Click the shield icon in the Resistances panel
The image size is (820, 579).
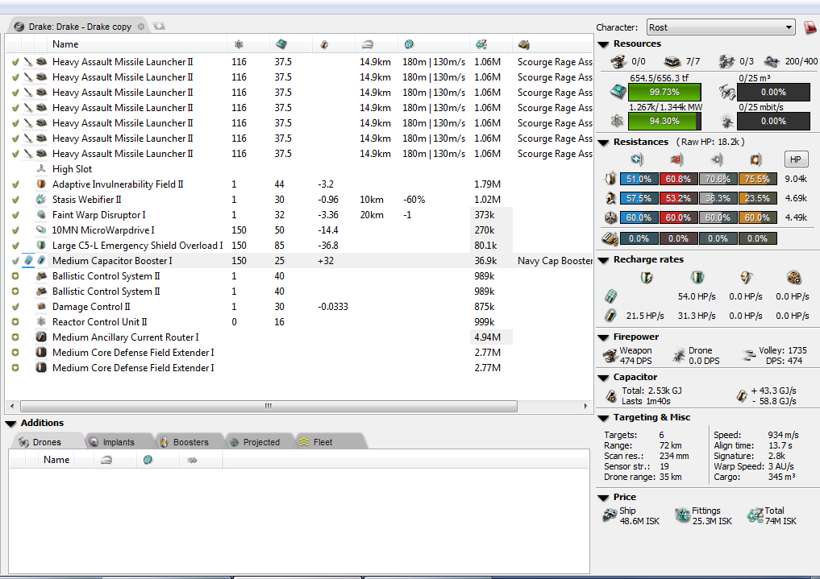pos(611,179)
